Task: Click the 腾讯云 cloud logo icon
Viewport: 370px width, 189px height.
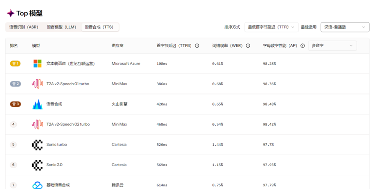Action: [x=38, y=185]
